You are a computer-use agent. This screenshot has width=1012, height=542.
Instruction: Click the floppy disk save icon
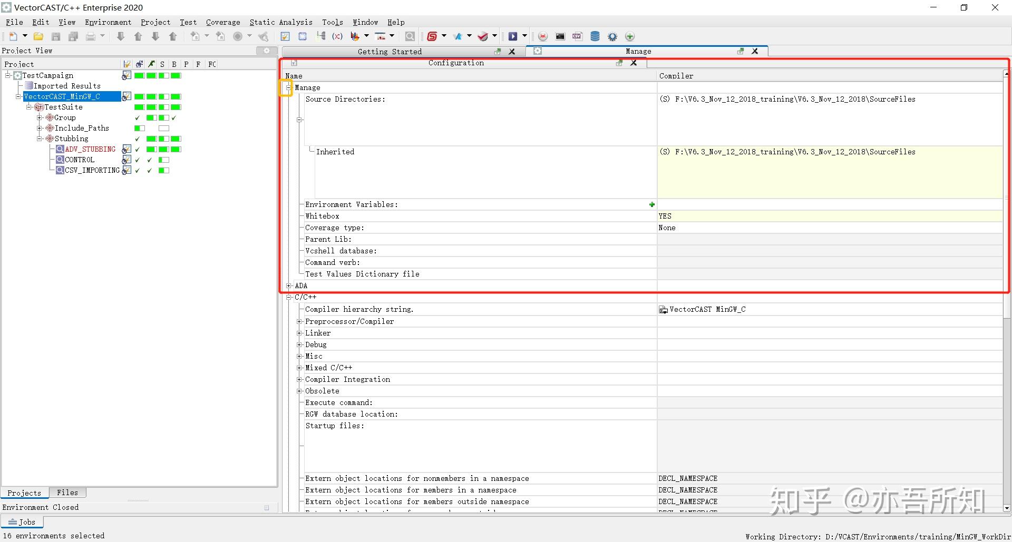(56, 36)
